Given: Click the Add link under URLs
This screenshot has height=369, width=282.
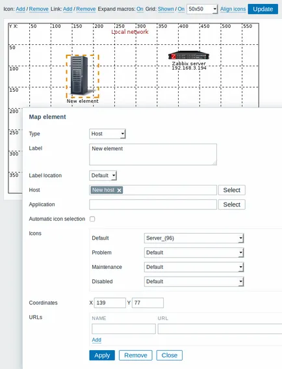Looking at the screenshot, I should point(96,340).
